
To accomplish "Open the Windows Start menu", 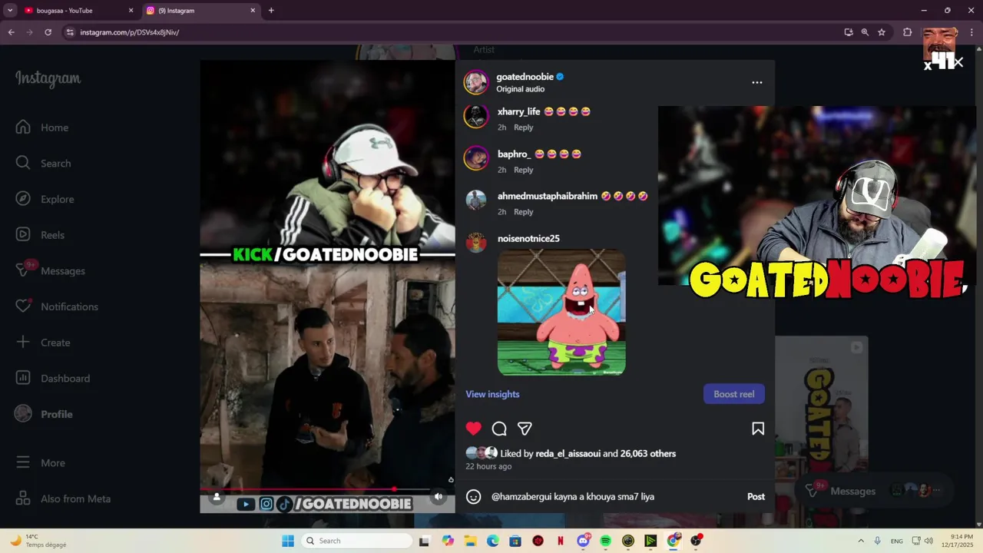I will [x=288, y=541].
